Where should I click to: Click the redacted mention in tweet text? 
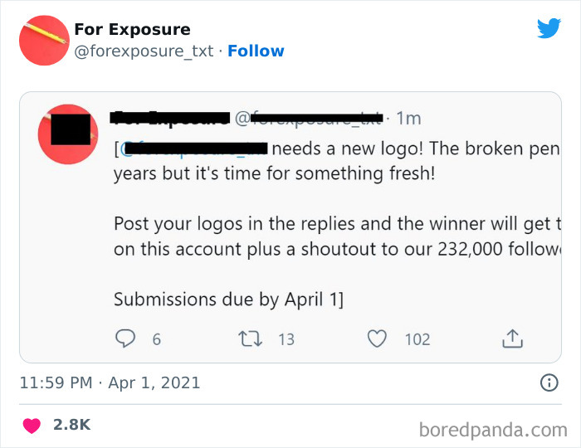pyautogui.click(x=193, y=149)
